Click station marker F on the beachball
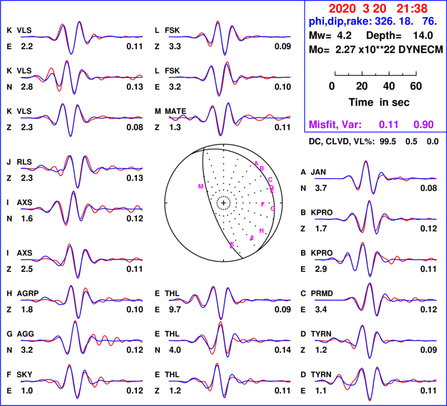Screen dimensions: 447x406 coord(263,204)
